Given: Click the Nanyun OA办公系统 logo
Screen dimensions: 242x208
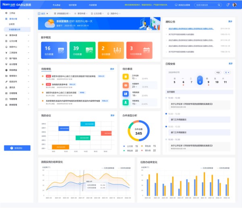Looking at the screenshot, I should [x=17, y=4].
